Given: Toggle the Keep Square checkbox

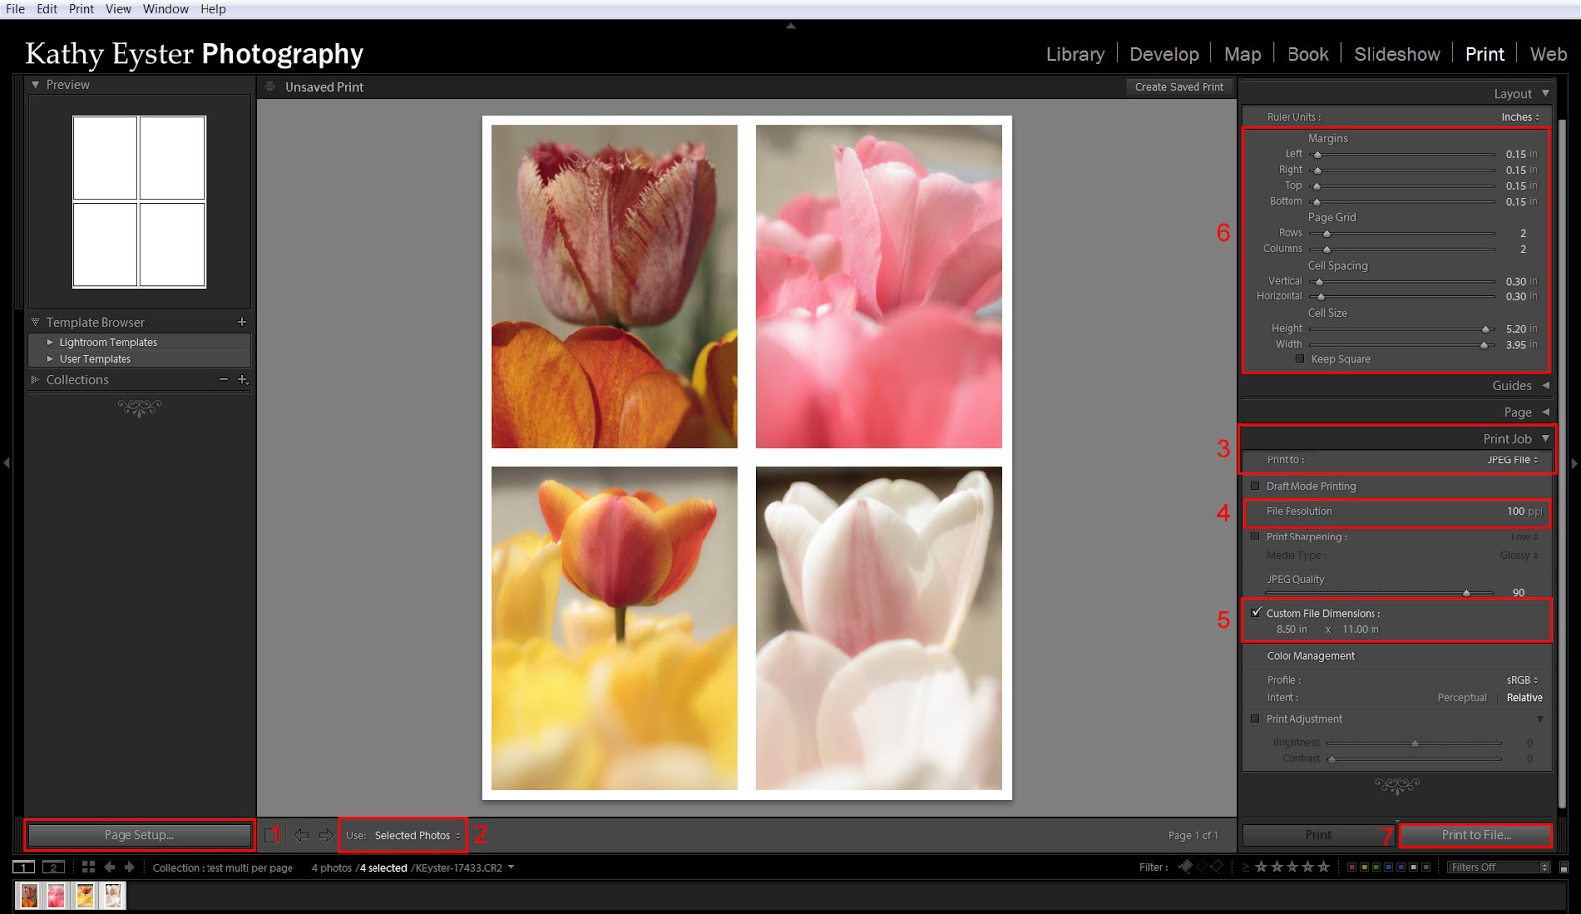Looking at the screenshot, I should [x=1302, y=359].
